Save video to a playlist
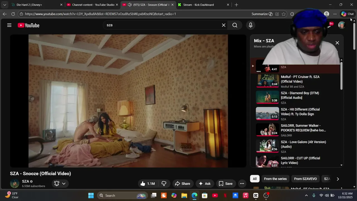Viewport: 357px width, 201px height. [226, 183]
